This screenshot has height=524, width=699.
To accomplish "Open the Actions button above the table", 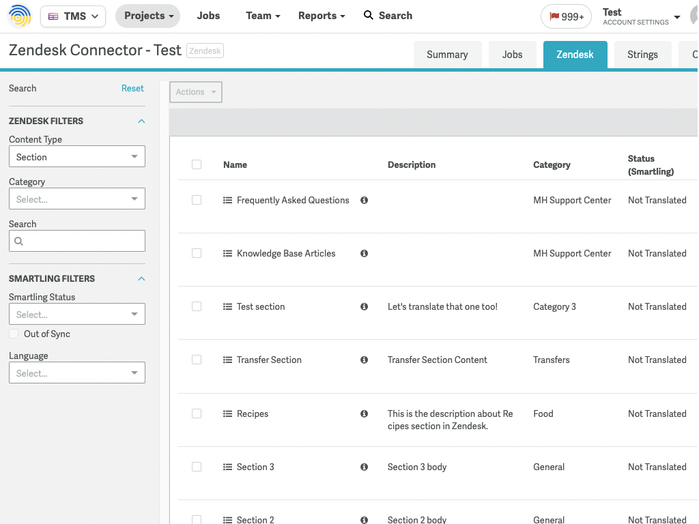I will pos(195,92).
